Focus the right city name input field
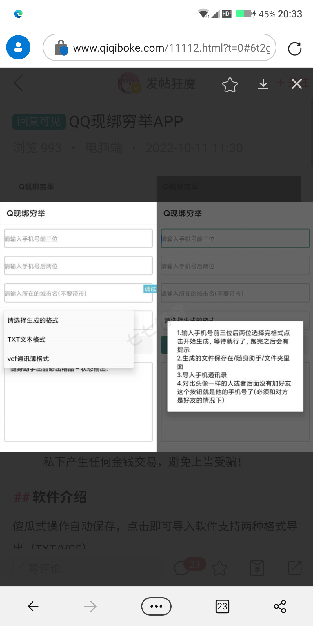 (235, 293)
